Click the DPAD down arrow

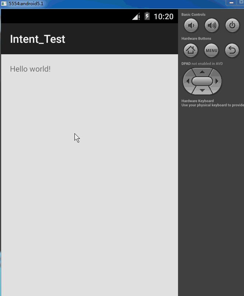[202, 90]
